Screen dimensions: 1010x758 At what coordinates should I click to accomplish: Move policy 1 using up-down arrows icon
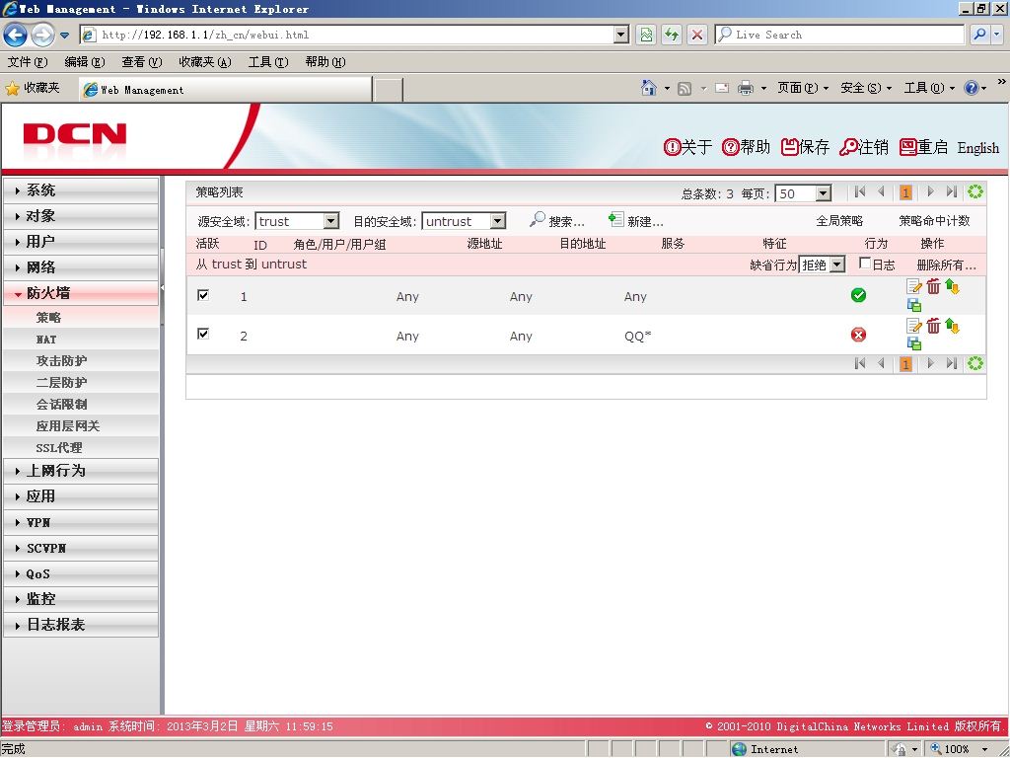pyautogui.click(x=952, y=287)
